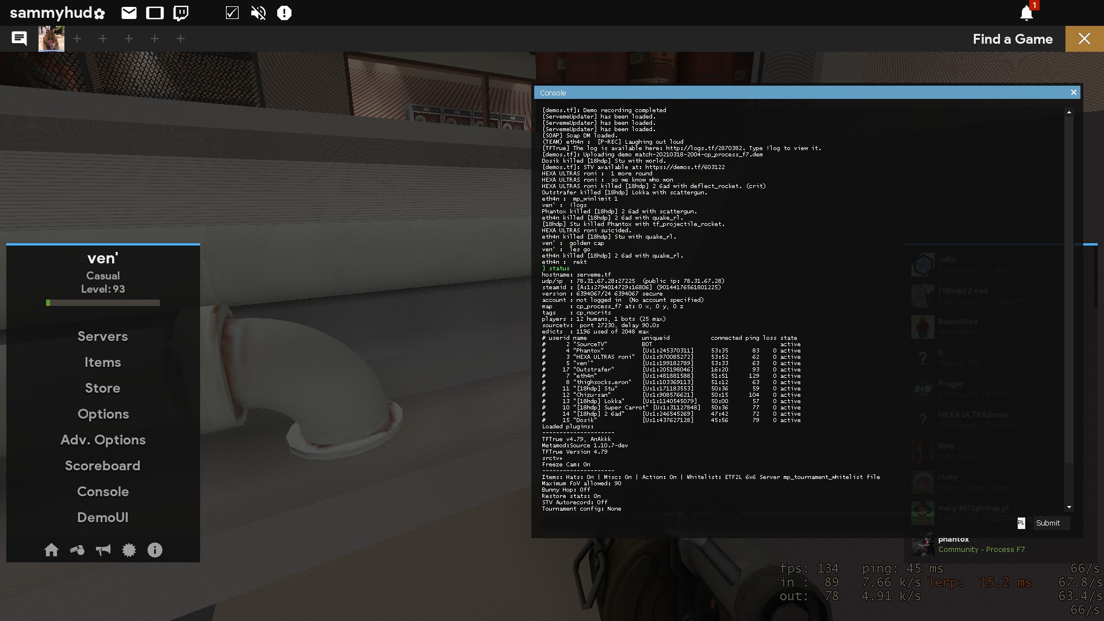Image resolution: width=1104 pixels, height=621 pixels.
Task: Open the info circle icon
Action: pyautogui.click(x=155, y=550)
